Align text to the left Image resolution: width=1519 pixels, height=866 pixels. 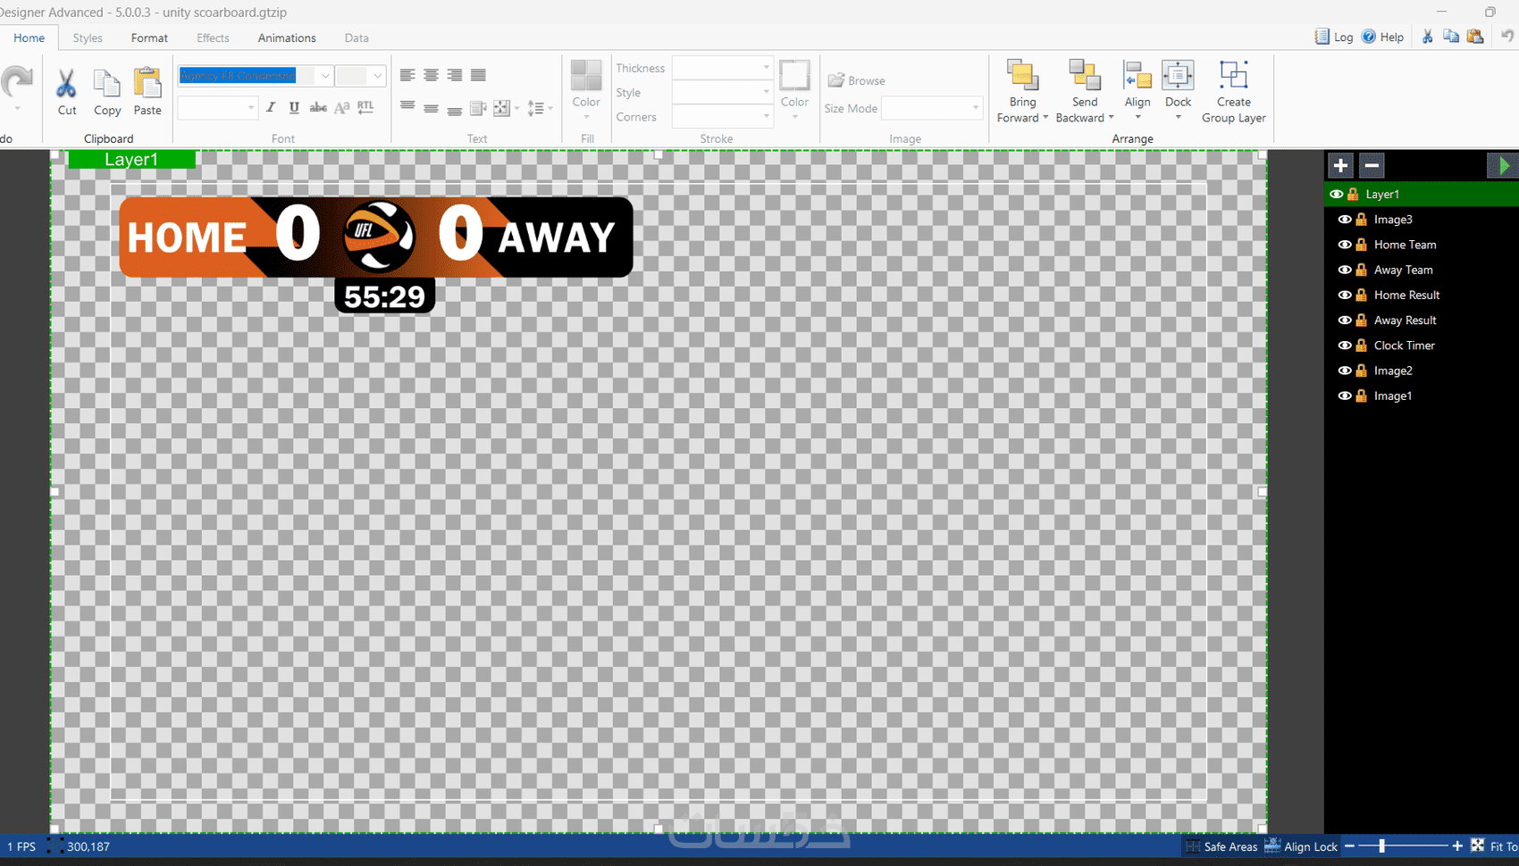(x=407, y=75)
